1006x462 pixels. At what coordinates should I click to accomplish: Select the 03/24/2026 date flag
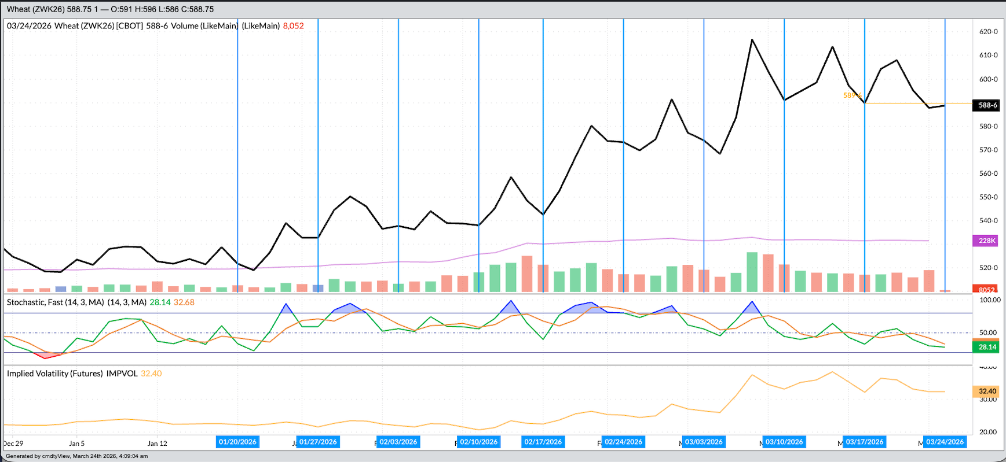945,442
